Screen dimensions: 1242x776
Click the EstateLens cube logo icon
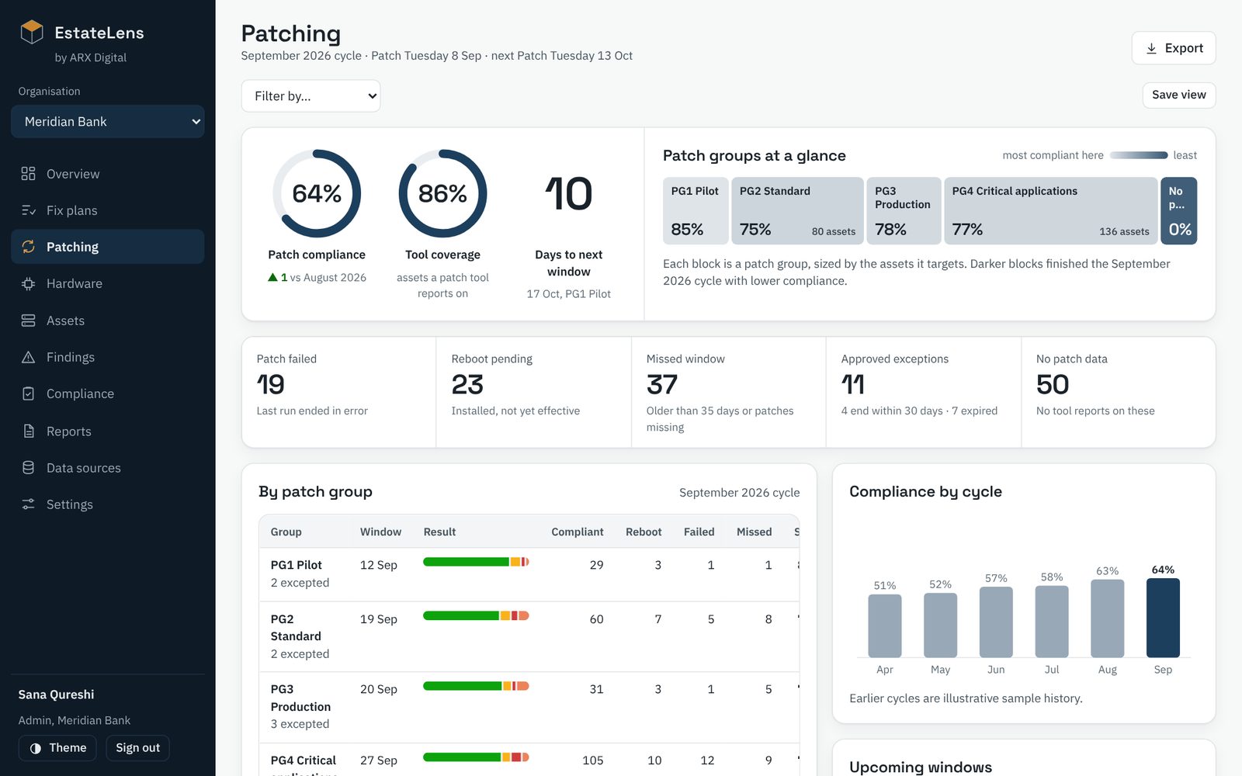32,32
